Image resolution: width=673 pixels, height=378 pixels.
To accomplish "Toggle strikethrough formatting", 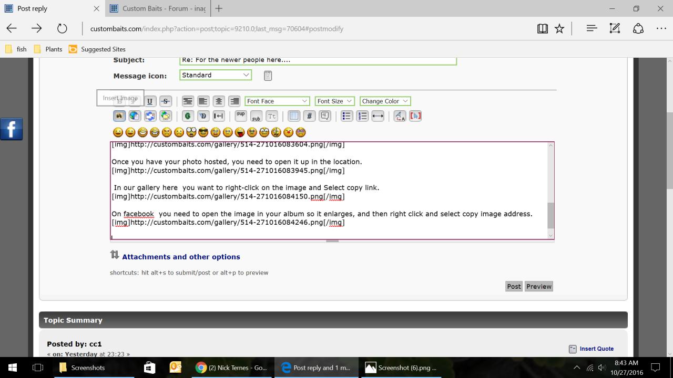I will [x=166, y=101].
